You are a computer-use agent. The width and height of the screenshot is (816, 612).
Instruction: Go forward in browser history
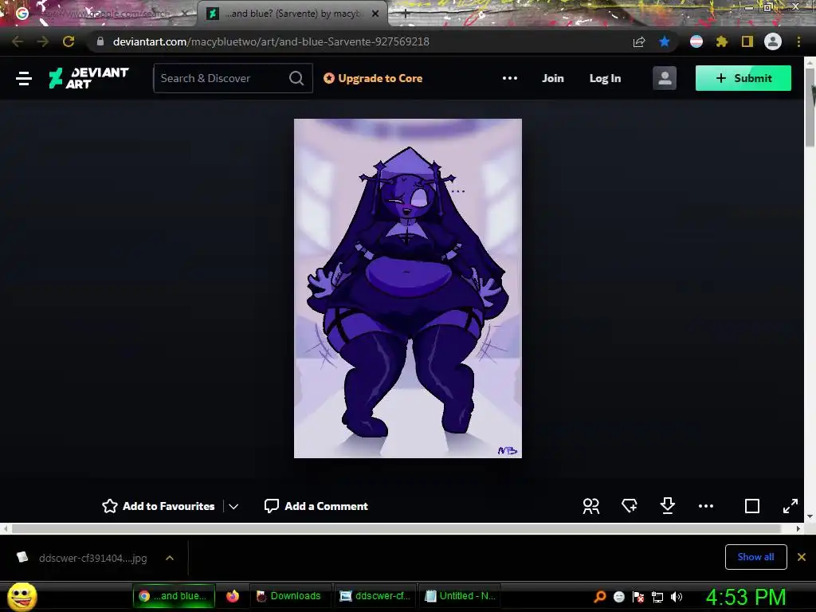coord(43,41)
